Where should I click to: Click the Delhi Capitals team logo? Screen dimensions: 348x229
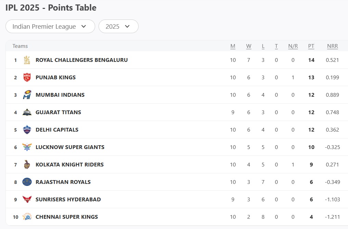click(27, 130)
